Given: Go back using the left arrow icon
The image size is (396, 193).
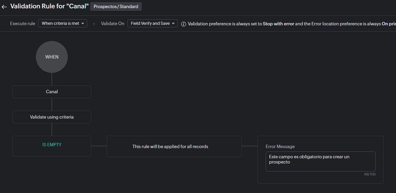Looking at the screenshot, I should point(4,7).
